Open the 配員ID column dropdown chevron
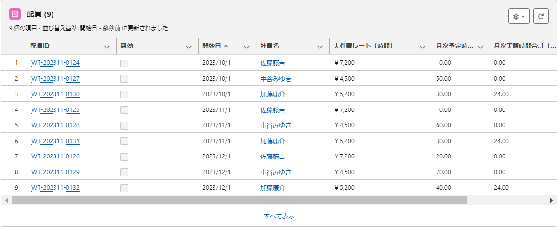Image resolution: width=558 pixels, height=228 pixels. [x=107, y=47]
